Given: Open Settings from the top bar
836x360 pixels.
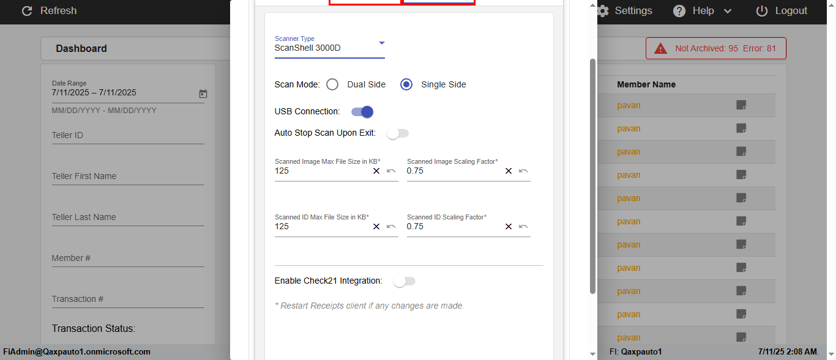Looking at the screenshot, I should (x=625, y=11).
